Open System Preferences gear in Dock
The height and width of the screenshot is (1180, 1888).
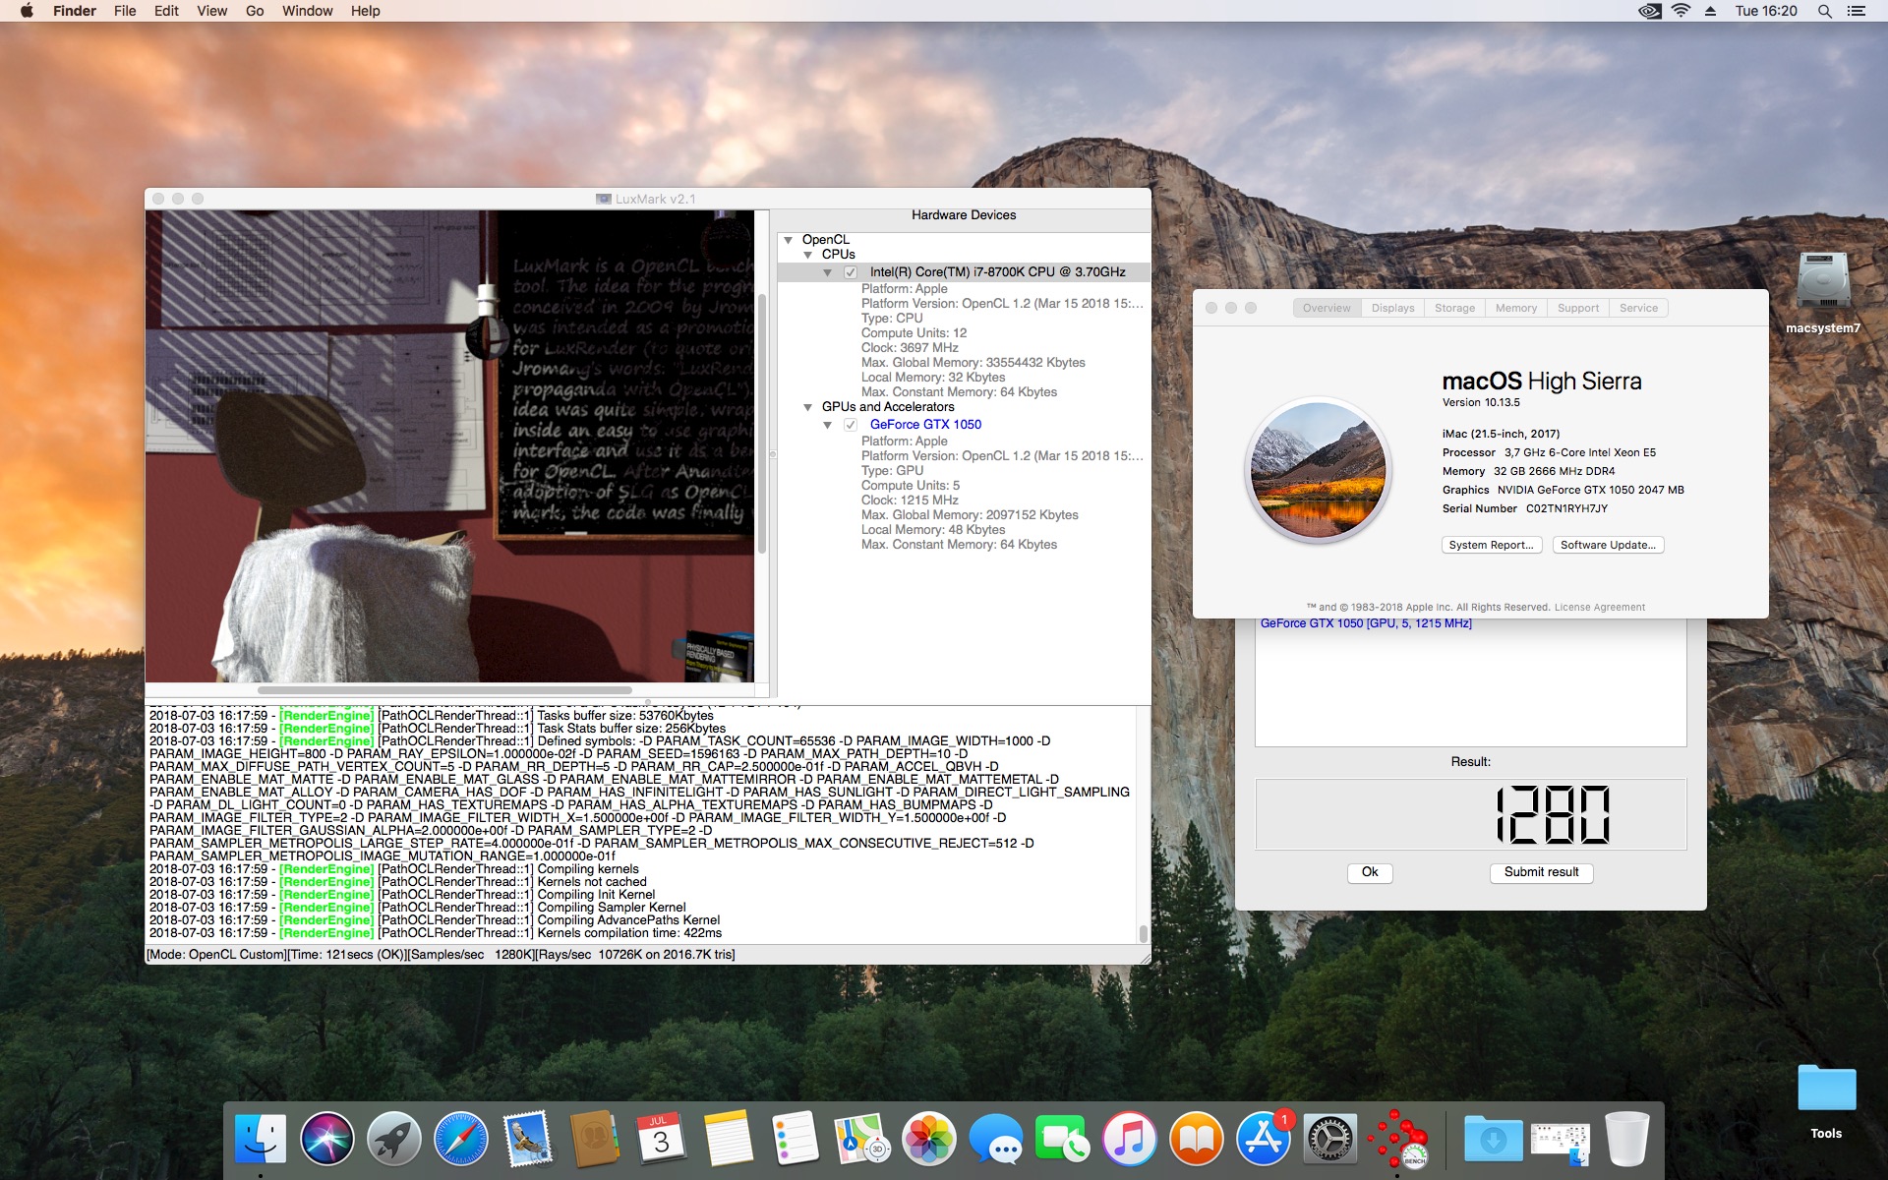[x=1330, y=1141]
